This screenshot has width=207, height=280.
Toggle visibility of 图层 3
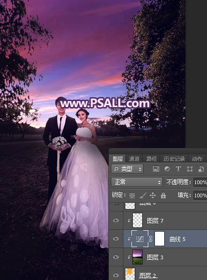click(116, 257)
